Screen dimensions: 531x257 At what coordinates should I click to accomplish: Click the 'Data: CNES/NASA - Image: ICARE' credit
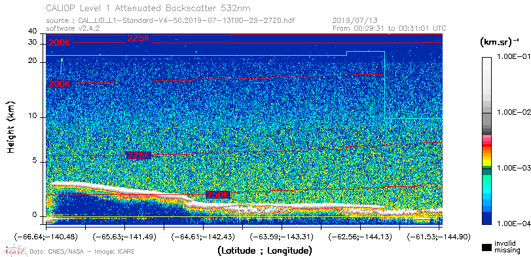tap(82, 252)
